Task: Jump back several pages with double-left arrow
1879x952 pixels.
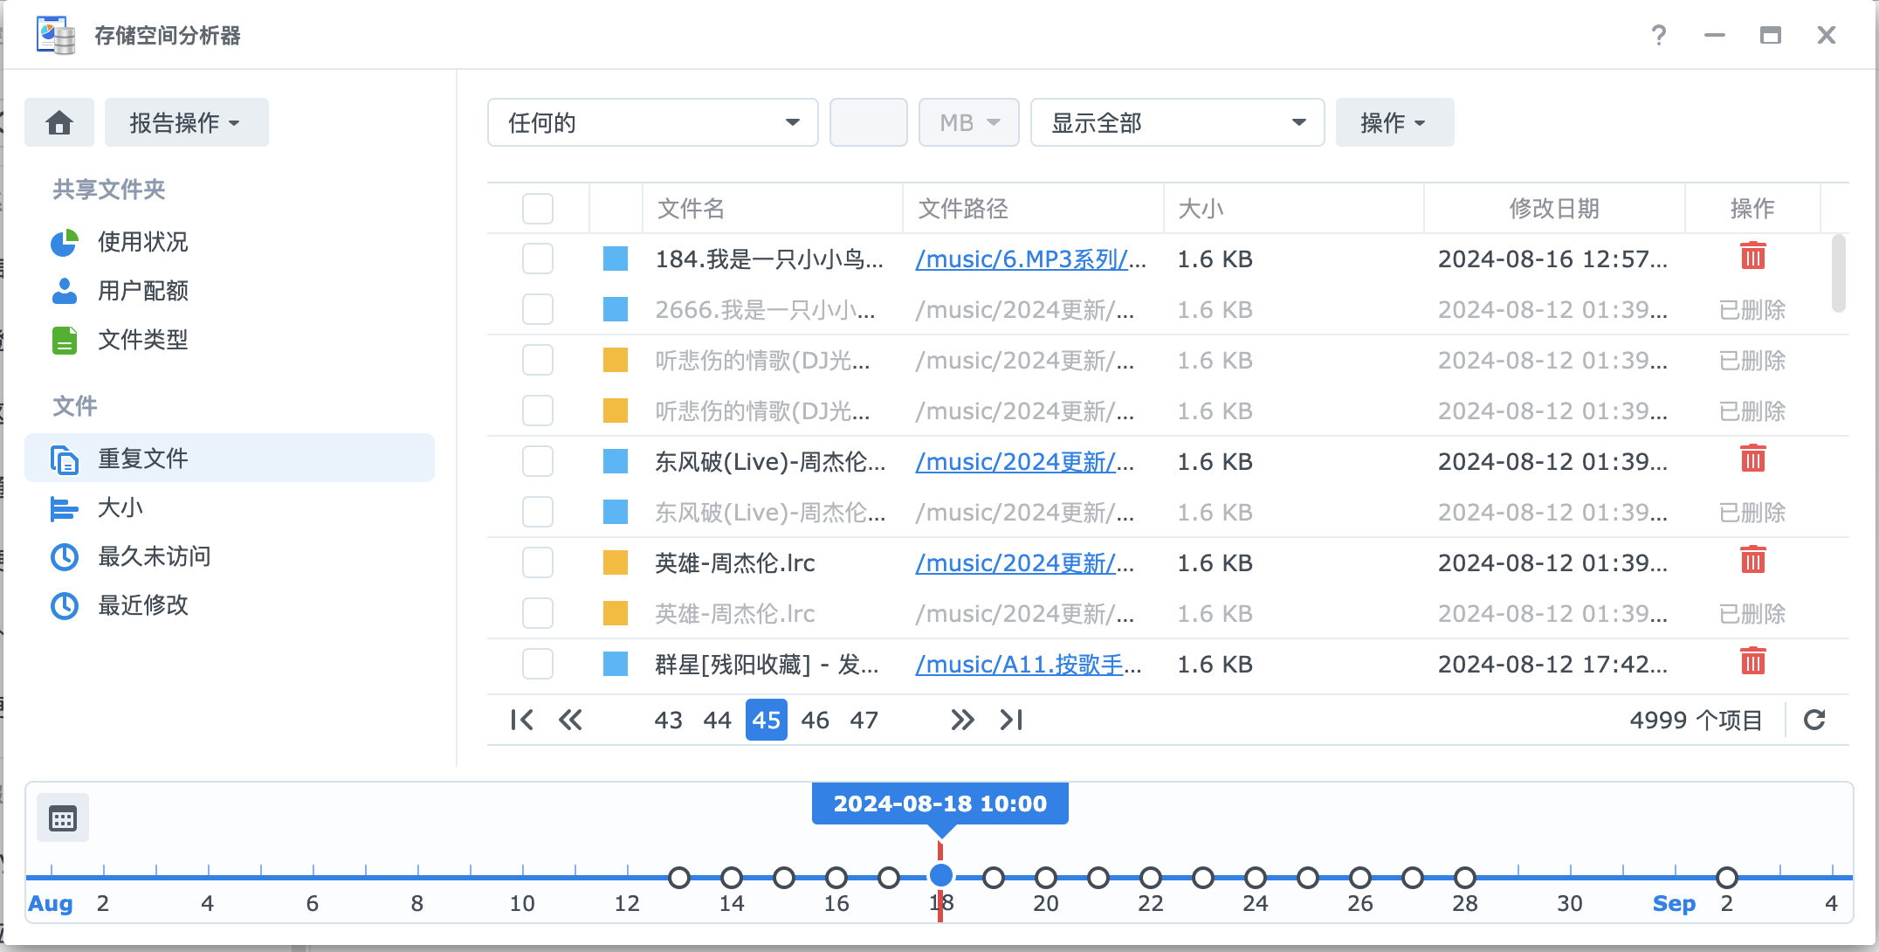Action: tap(570, 720)
